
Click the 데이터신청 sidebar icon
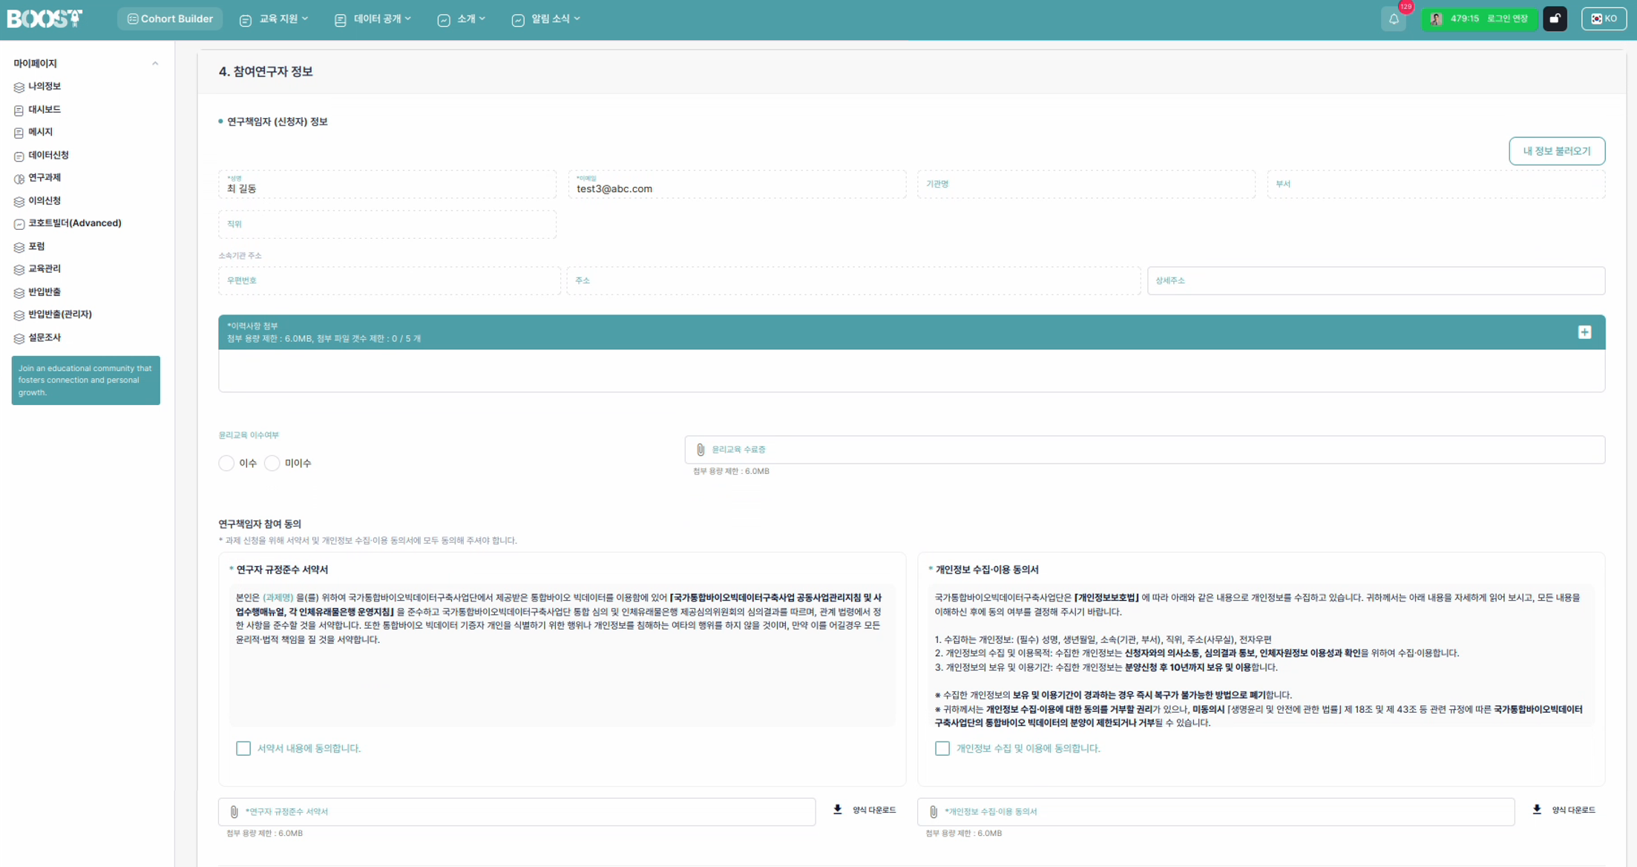coord(19,156)
